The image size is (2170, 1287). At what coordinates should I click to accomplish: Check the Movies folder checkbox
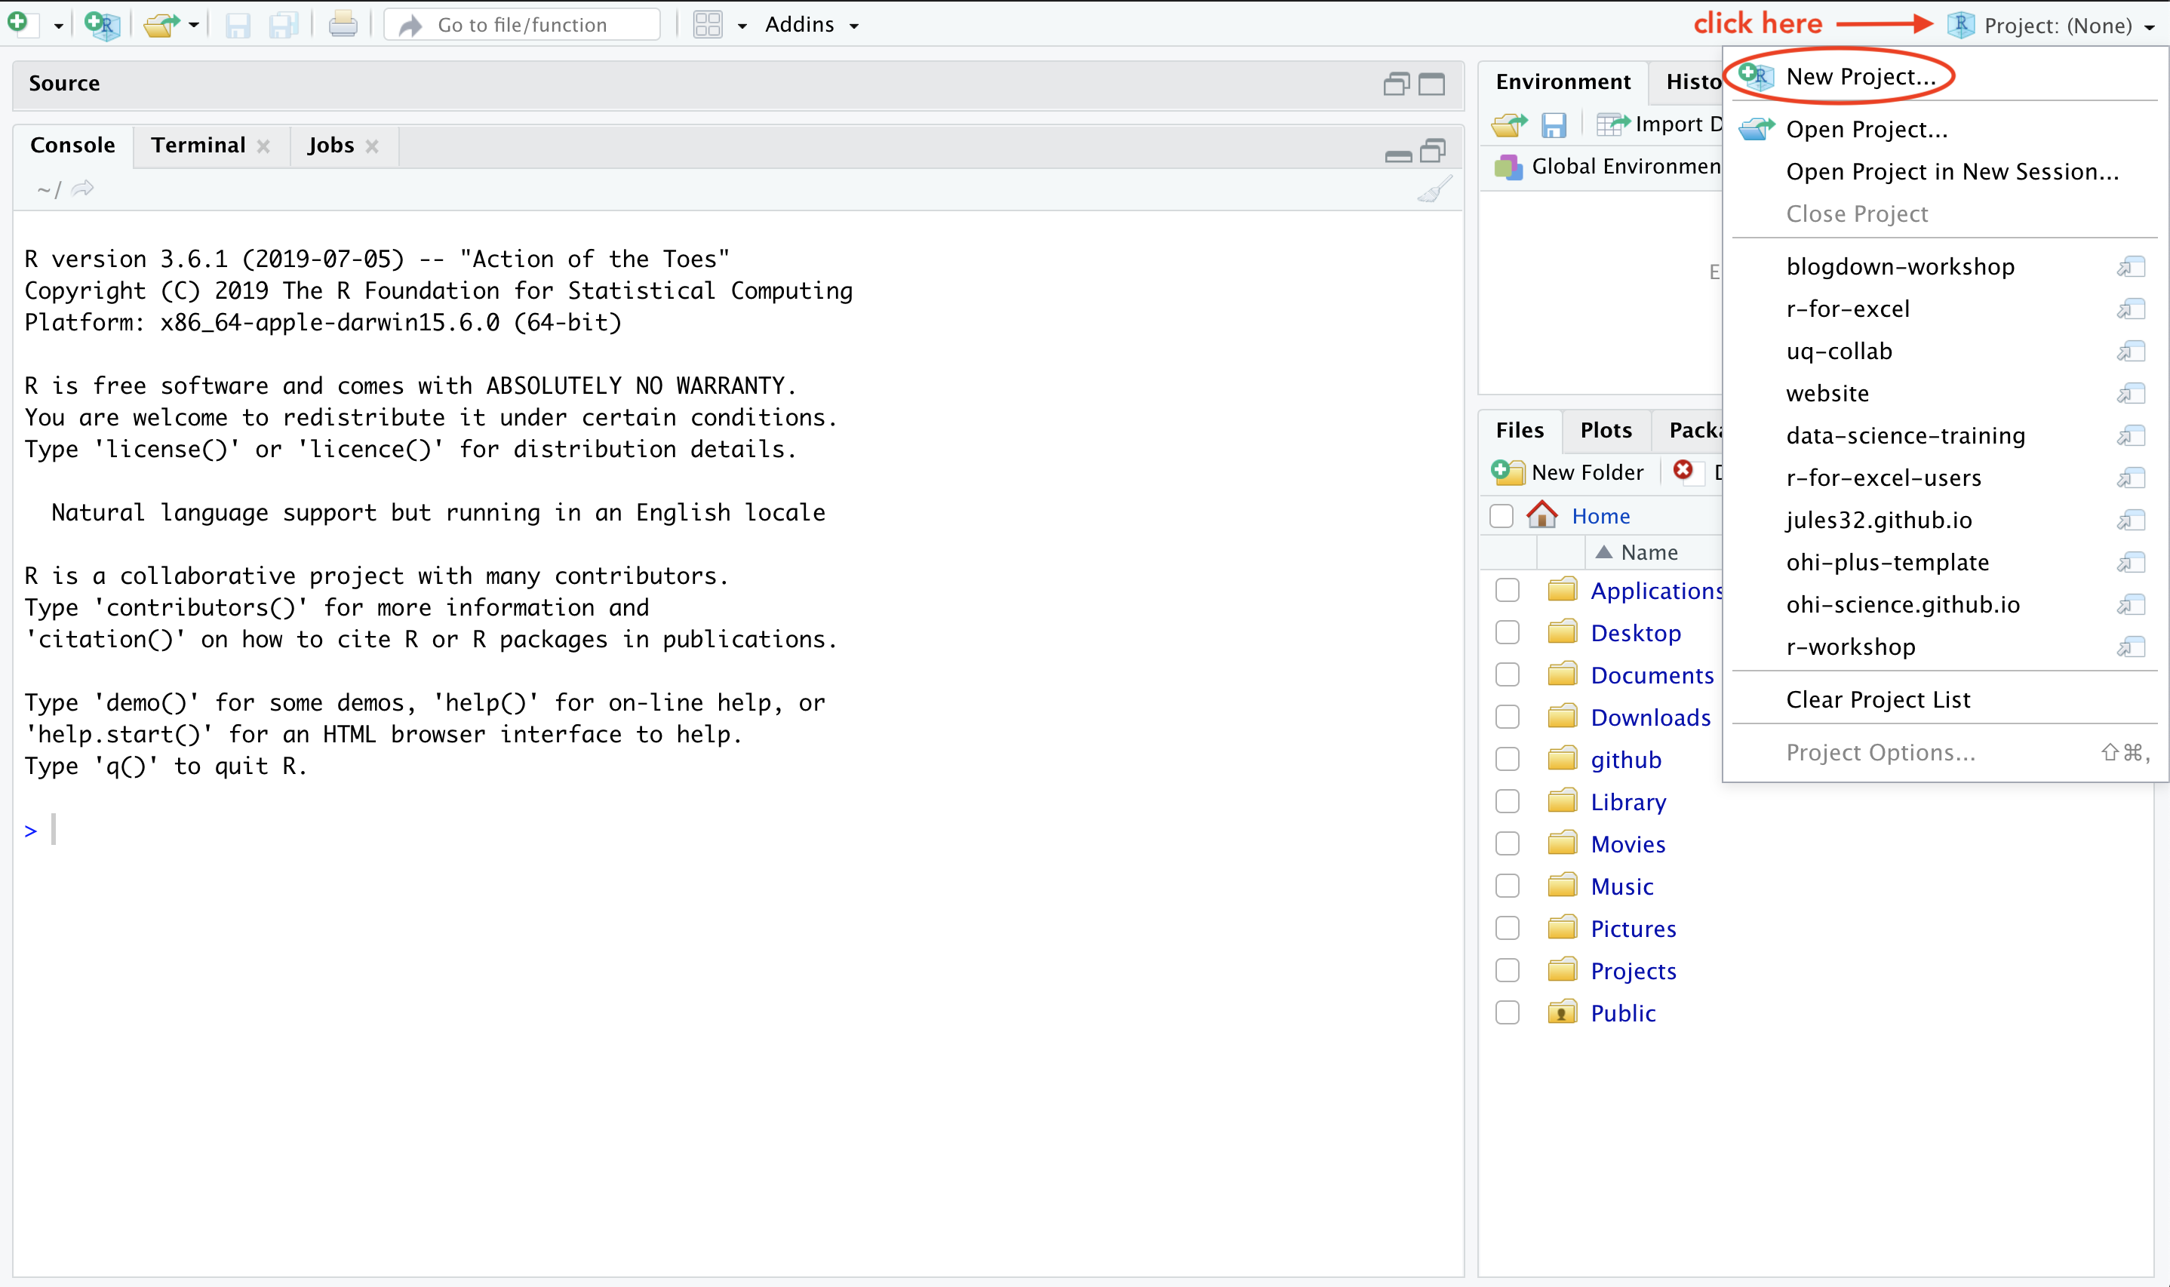click(1508, 844)
